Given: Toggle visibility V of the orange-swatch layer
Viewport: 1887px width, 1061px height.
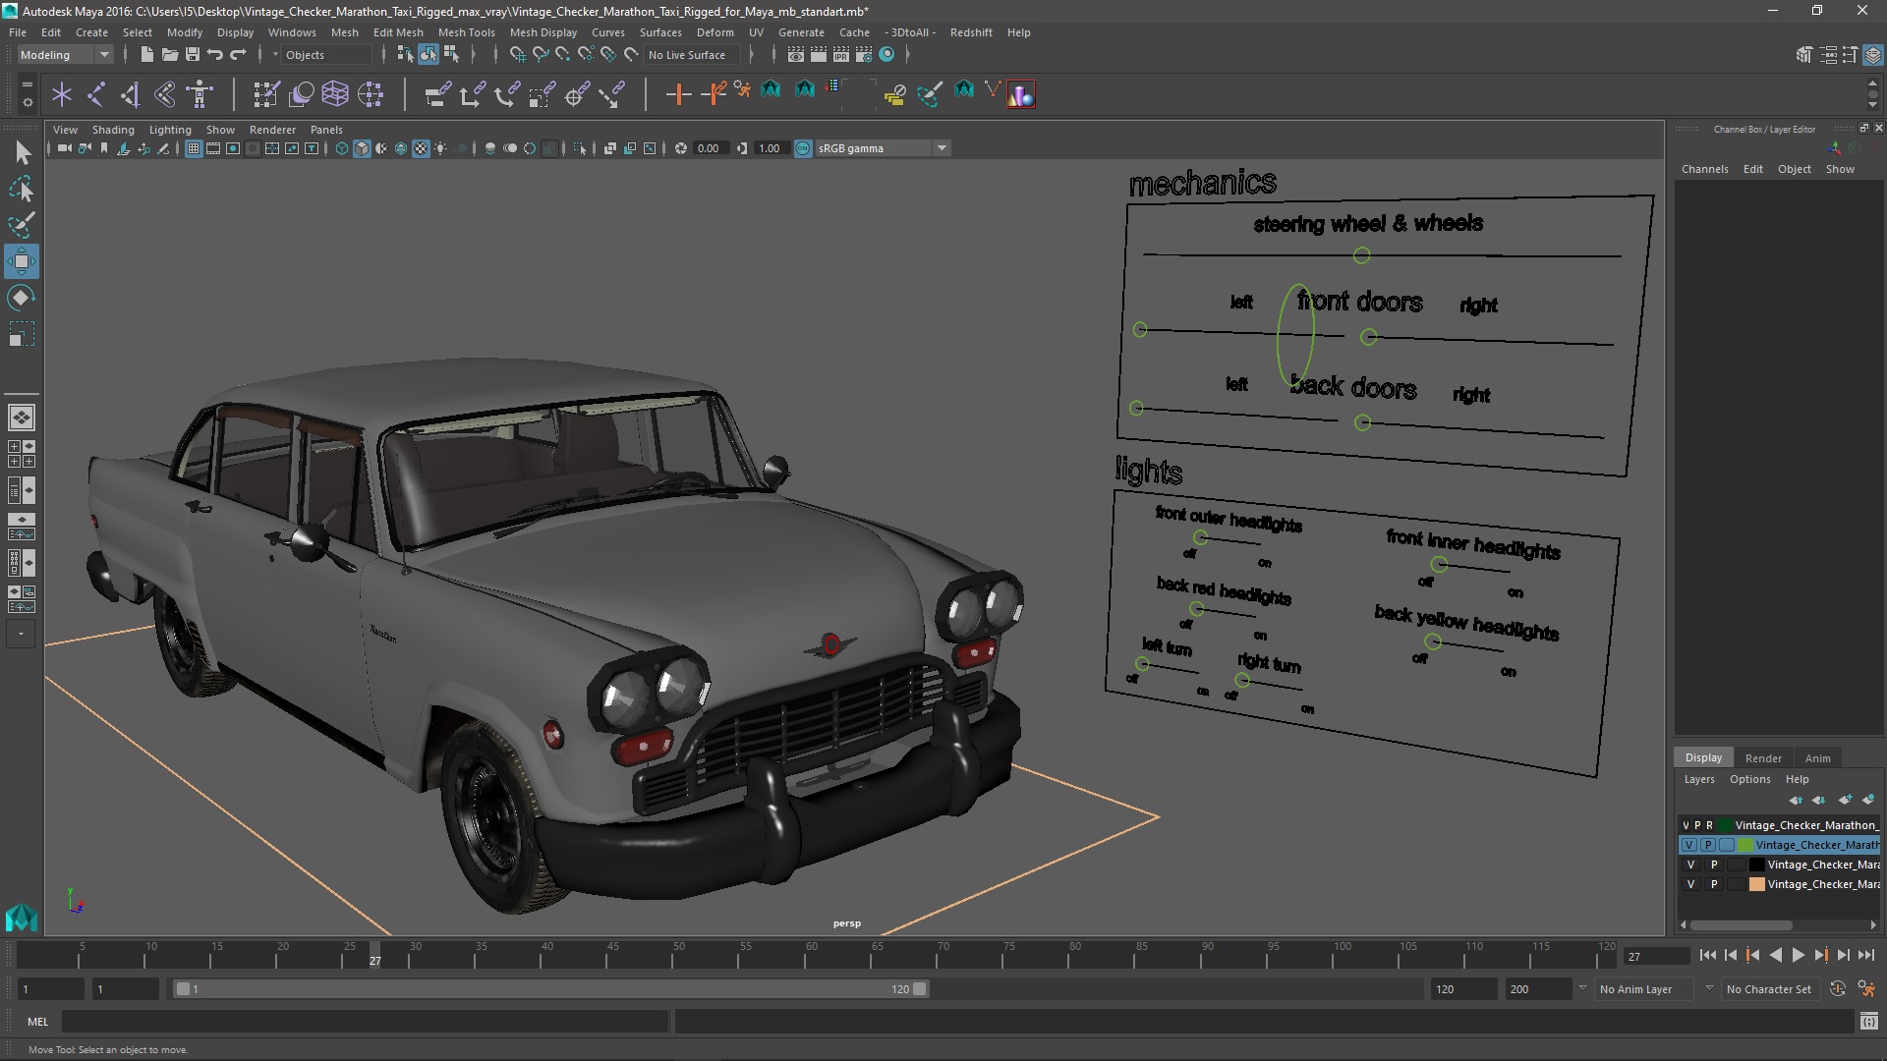Looking at the screenshot, I should [1690, 884].
